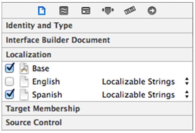The height and width of the screenshot is (133, 195).
Task: Expand the Source Control section
Action: (x=97, y=123)
